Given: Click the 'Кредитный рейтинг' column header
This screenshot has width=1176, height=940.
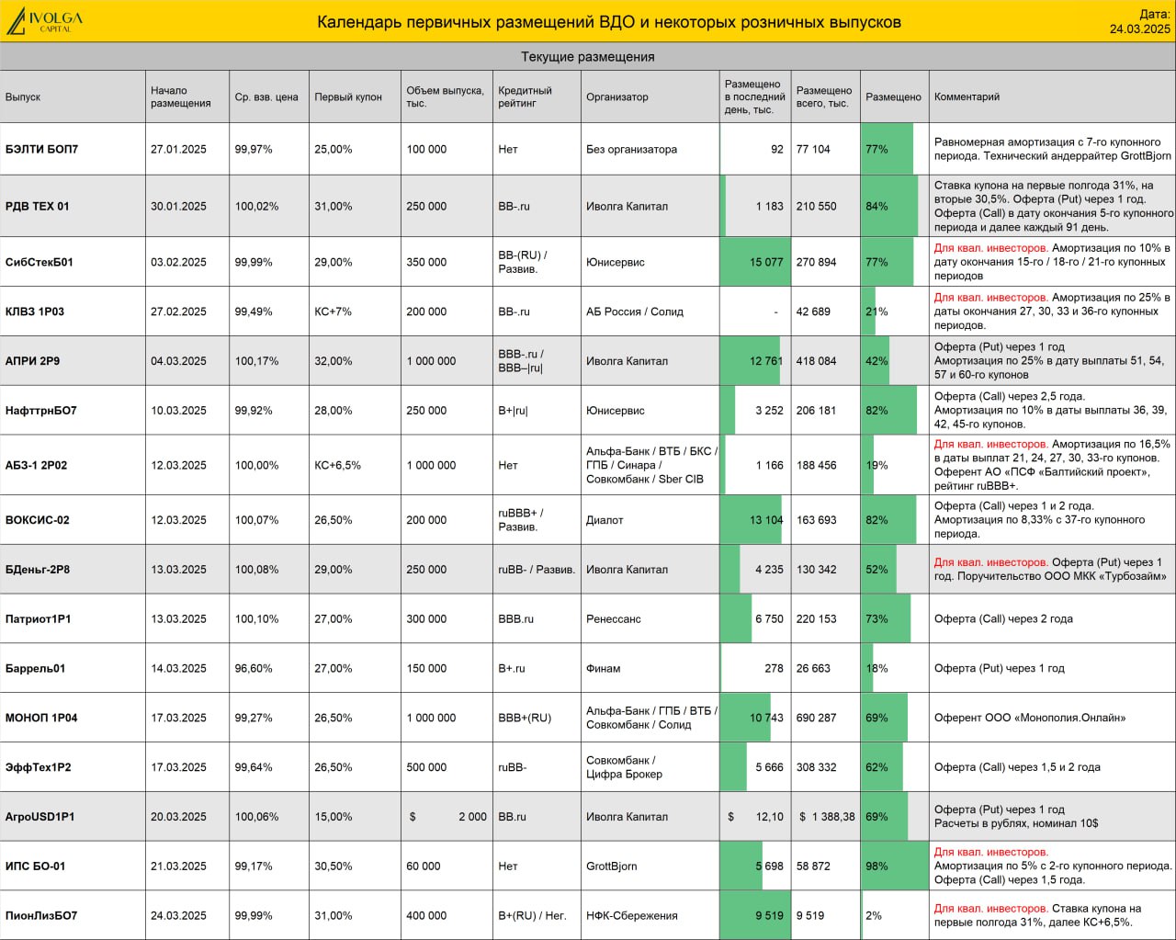Looking at the screenshot, I should point(526,96).
